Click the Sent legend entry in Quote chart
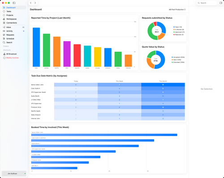Screen dimensions: 224x178 pos(177,60)
